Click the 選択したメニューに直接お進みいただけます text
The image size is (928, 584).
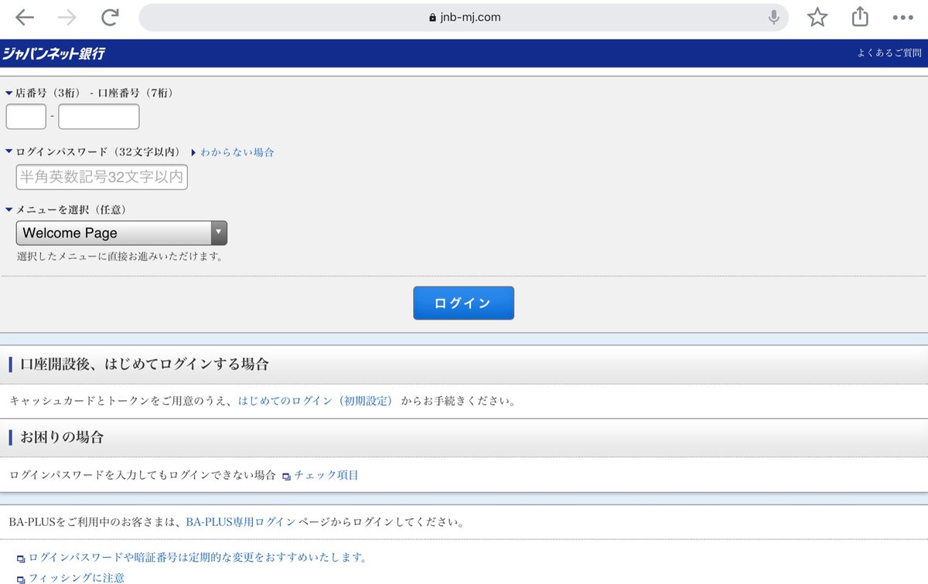click(121, 256)
